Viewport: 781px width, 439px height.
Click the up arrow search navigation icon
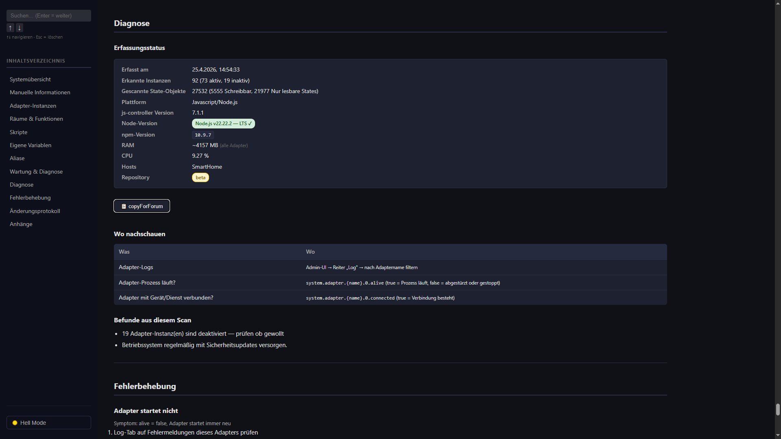click(10, 28)
